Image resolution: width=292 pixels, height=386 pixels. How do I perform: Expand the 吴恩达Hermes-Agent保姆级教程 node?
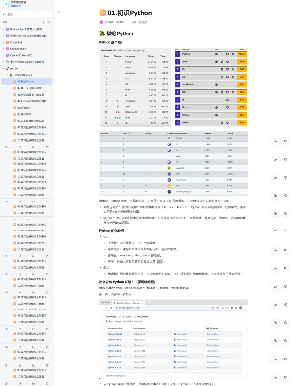4,36
